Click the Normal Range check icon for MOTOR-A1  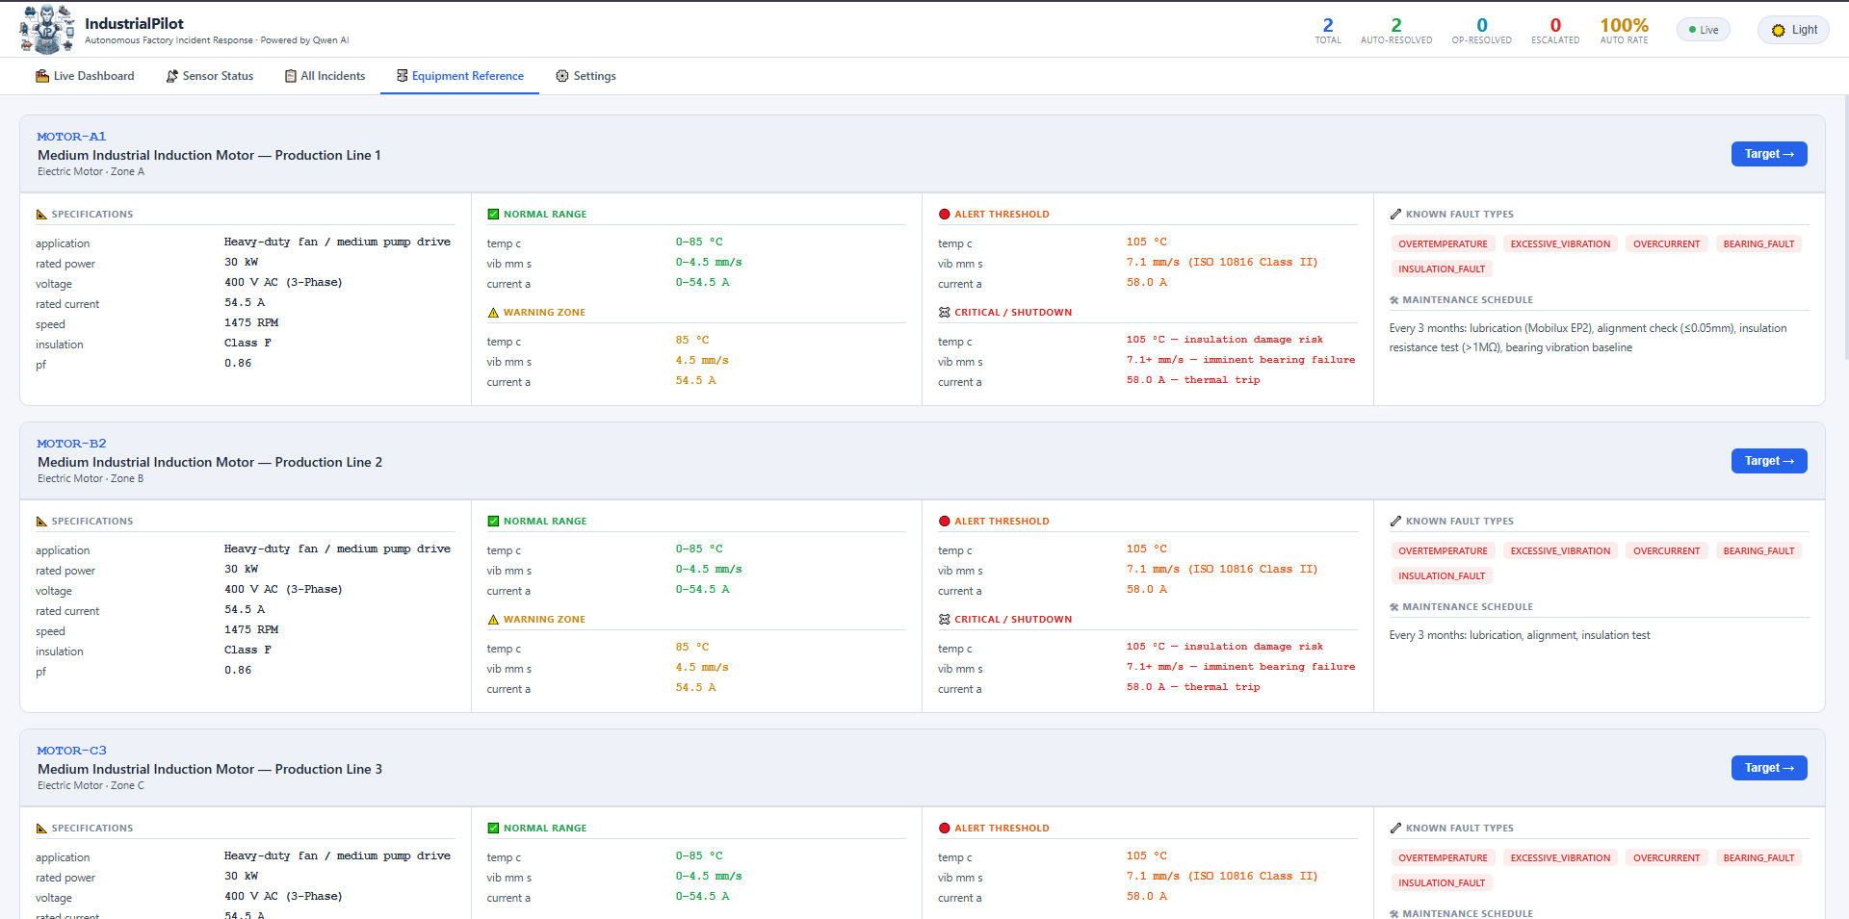click(493, 215)
